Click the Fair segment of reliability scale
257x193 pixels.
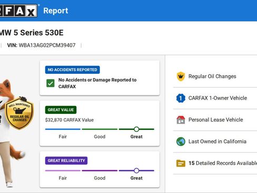(x=63, y=170)
